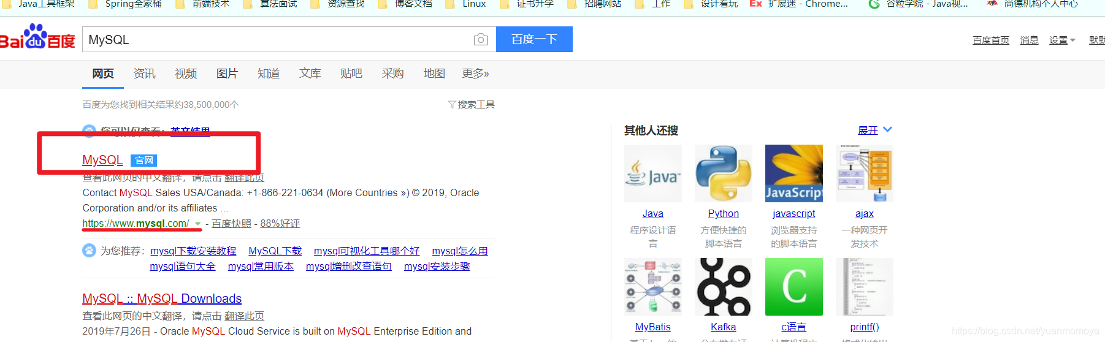Click the Java logo thumbnail
This screenshot has height=342, width=1105.
[x=653, y=173]
